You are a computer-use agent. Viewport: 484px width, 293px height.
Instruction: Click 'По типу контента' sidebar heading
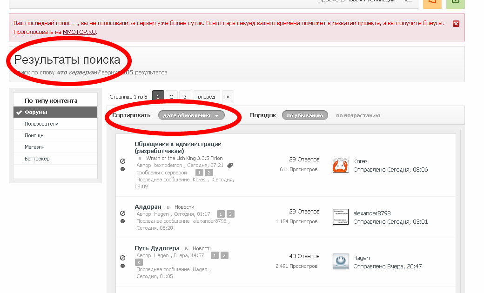pyautogui.click(x=51, y=101)
